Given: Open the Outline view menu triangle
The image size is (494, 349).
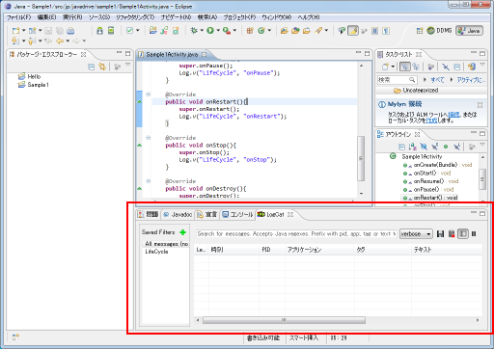Looking at the screenshot, I should (x=482, y=145).
